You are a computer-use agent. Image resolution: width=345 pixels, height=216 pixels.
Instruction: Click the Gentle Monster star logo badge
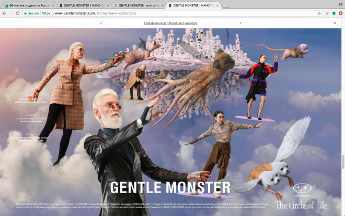[x=301, y=189]
